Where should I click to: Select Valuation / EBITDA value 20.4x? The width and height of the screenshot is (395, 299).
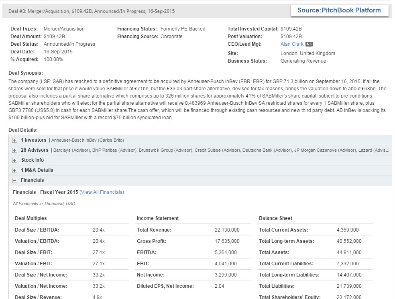(99, 241)
